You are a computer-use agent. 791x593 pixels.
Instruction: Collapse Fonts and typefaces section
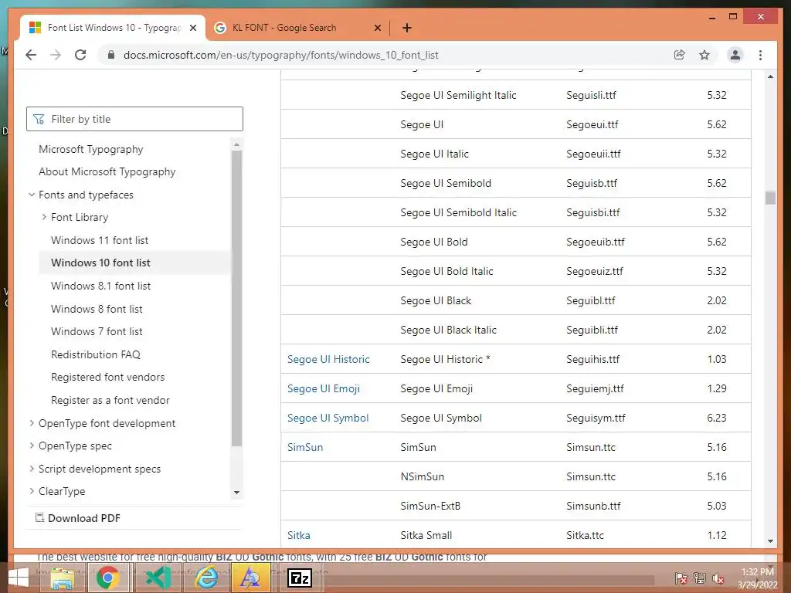coord(31,195)
